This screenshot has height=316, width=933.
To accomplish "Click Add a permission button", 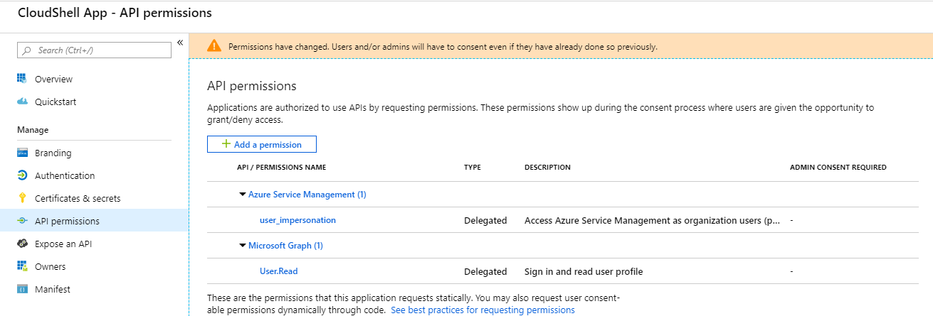I will pyautogui.click(x=261, y=144).
